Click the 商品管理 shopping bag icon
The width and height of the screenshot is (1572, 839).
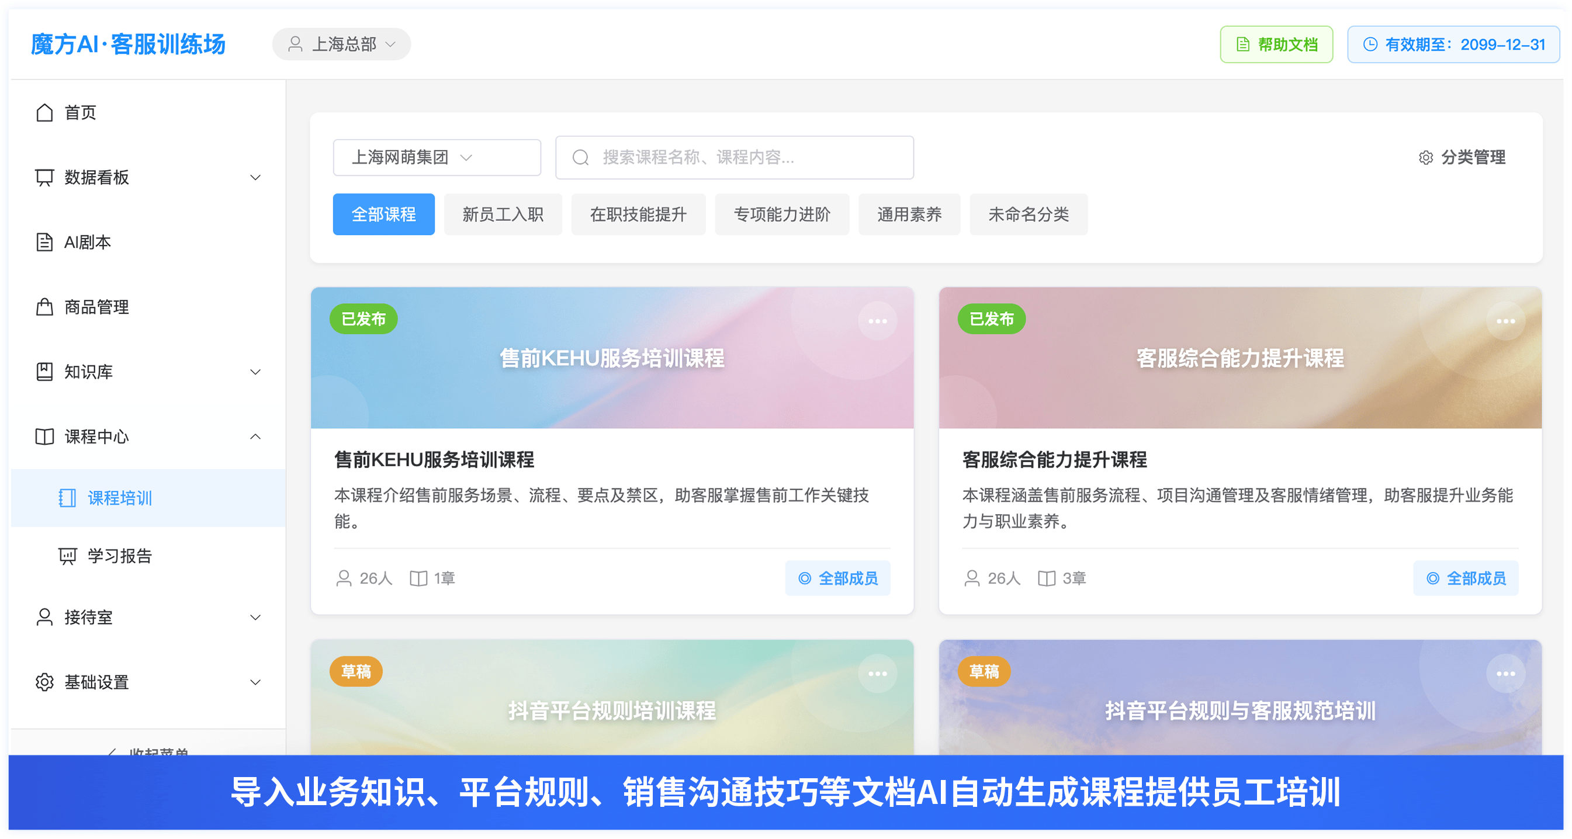coord(44,307)
